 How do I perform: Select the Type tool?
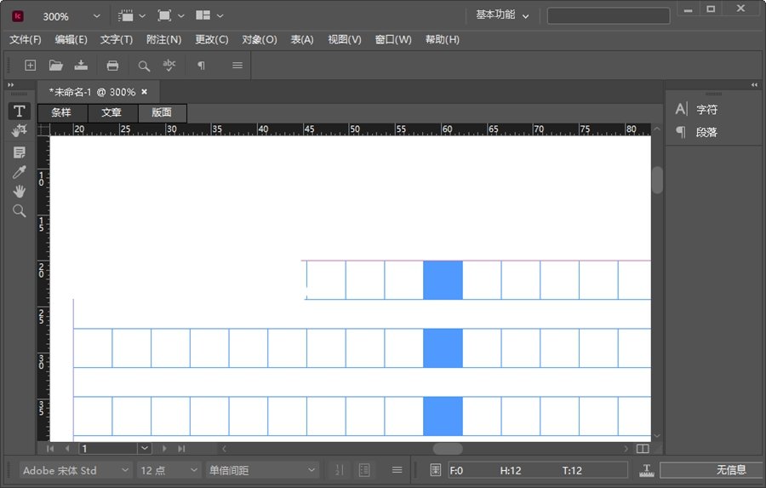19,111
